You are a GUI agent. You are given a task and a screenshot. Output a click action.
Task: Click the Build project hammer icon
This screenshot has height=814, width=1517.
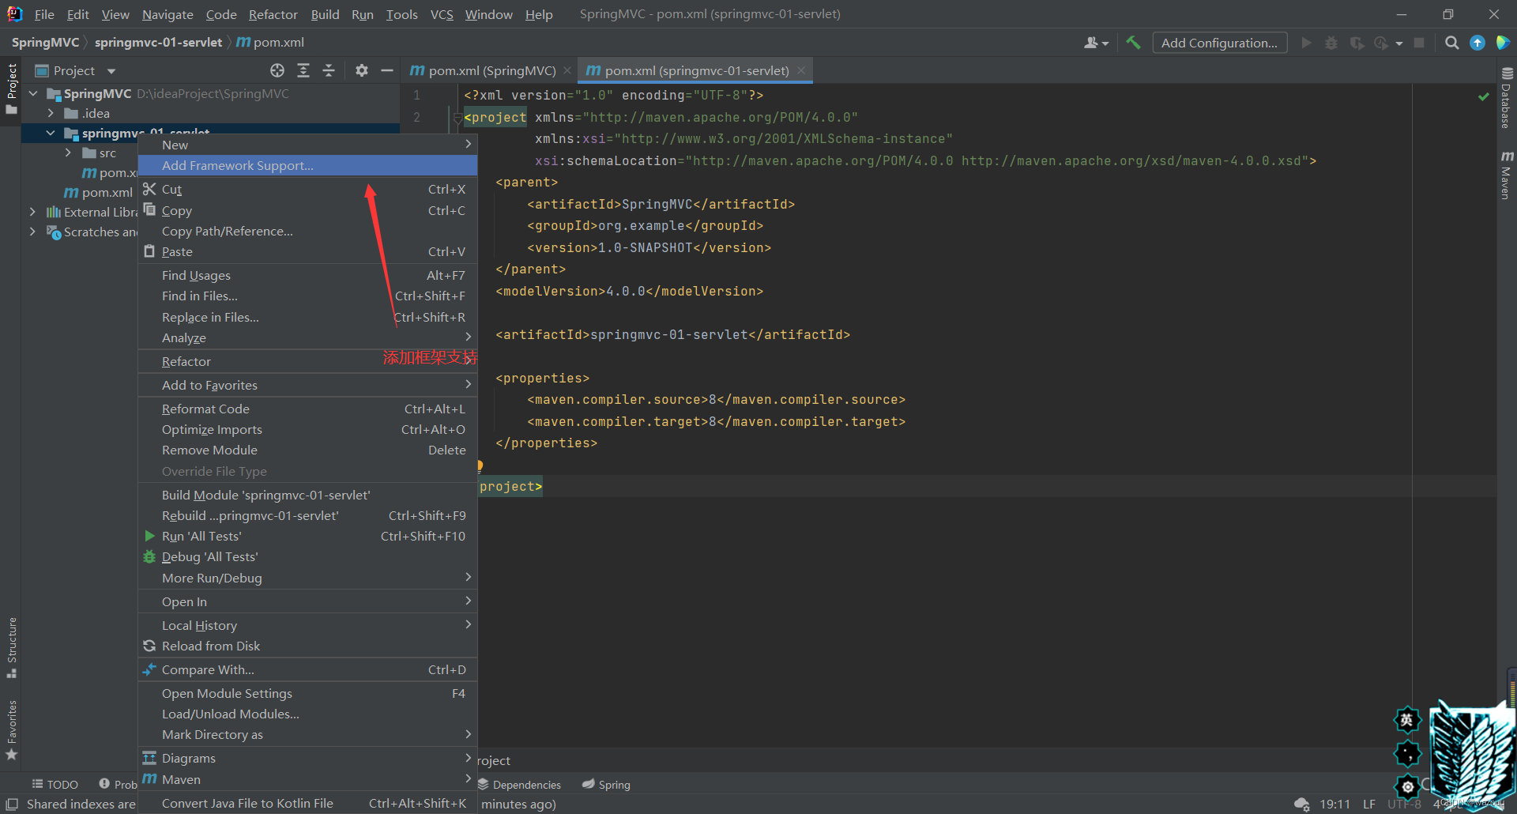[x=1133, y=43]
